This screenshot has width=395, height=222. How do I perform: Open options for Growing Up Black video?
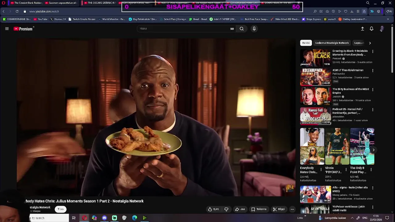(x=372, y=51)
